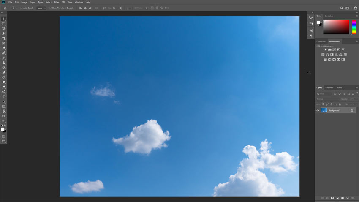This screenshot has width=359, height=202.
Task: Add a Color Balance adjustment
Action: [327, 55]
